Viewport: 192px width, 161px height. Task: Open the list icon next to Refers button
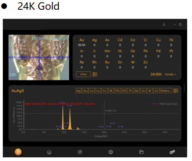176,91
